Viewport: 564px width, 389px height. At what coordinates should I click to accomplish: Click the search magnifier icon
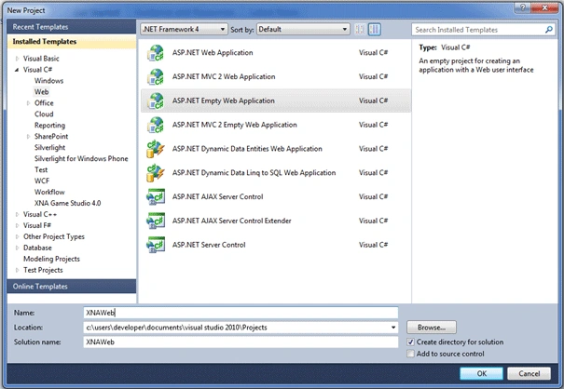pyautogui.click(x=548, y=30)
